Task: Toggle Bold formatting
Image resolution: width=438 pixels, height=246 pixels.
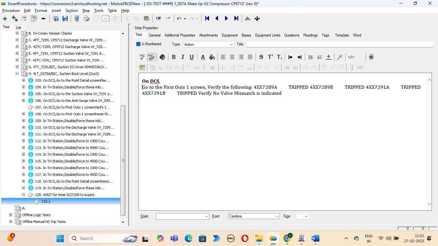Action: tap(173, 57)
